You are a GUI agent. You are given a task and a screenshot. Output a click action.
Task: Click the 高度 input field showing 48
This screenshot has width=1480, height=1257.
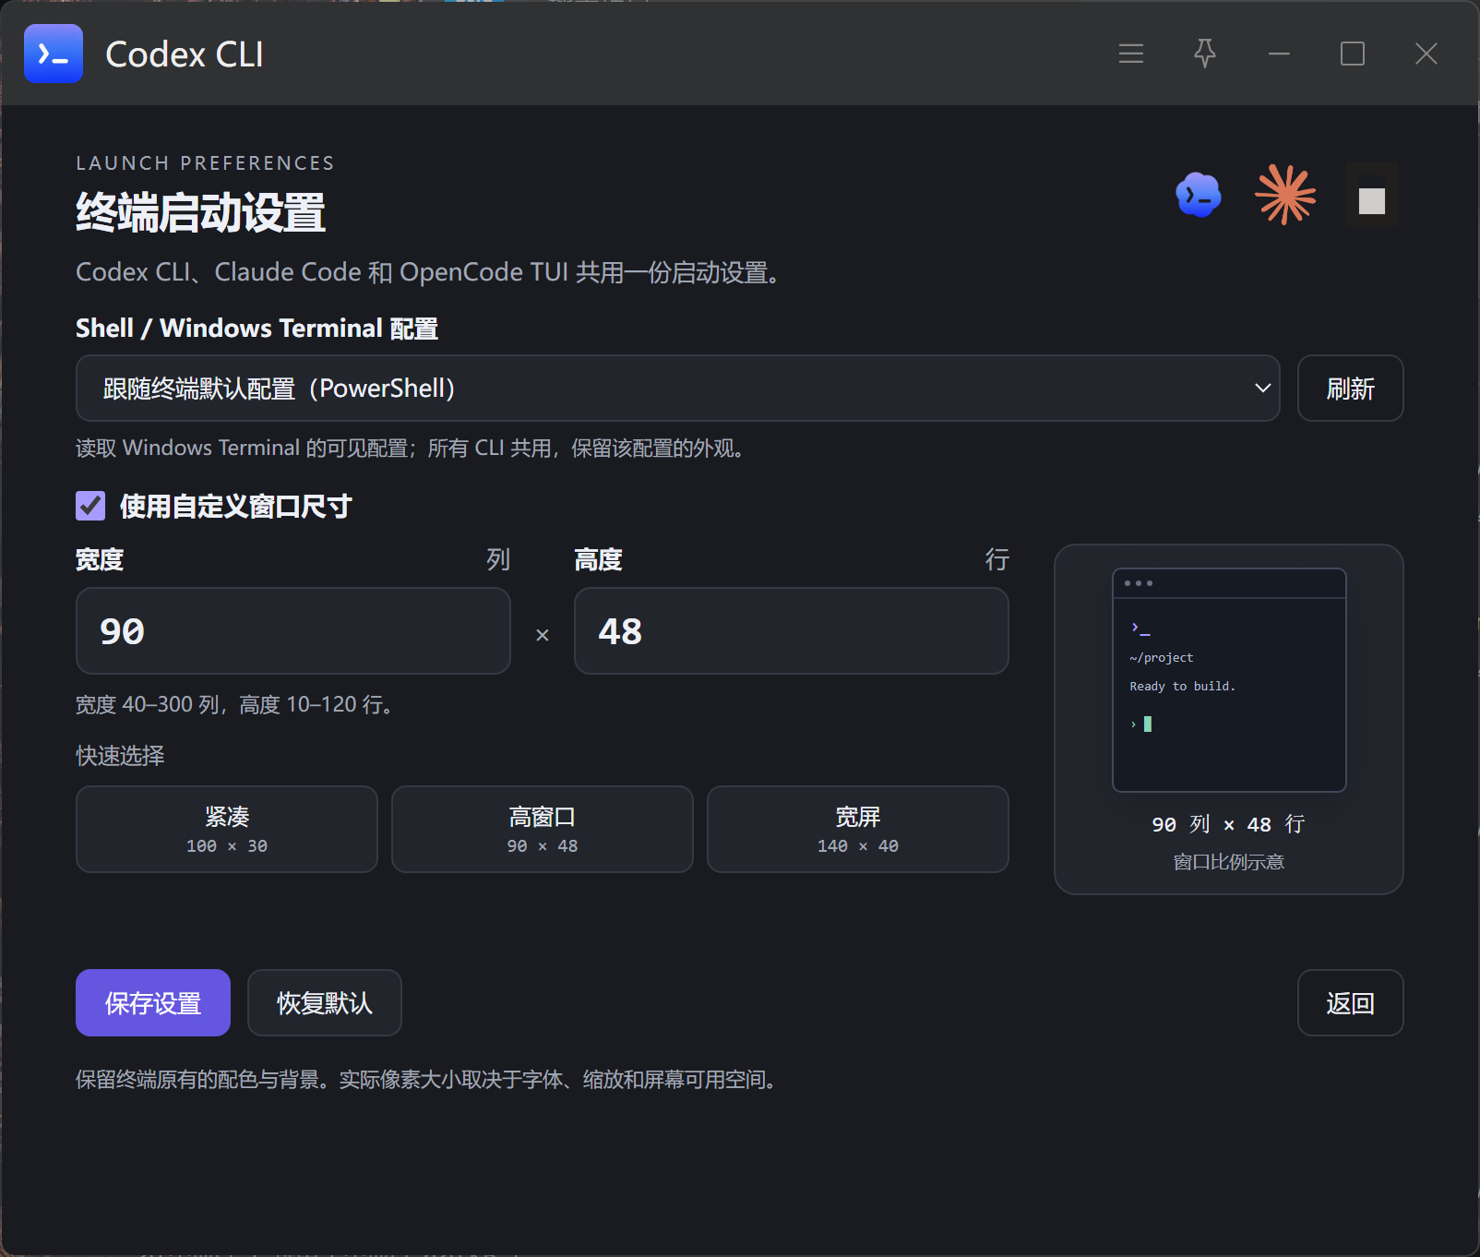coord(792,631)
